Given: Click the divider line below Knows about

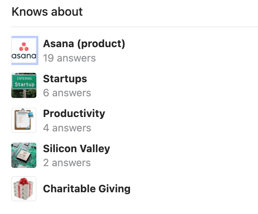Looking at the screenshot, I should tap(134, 27).
